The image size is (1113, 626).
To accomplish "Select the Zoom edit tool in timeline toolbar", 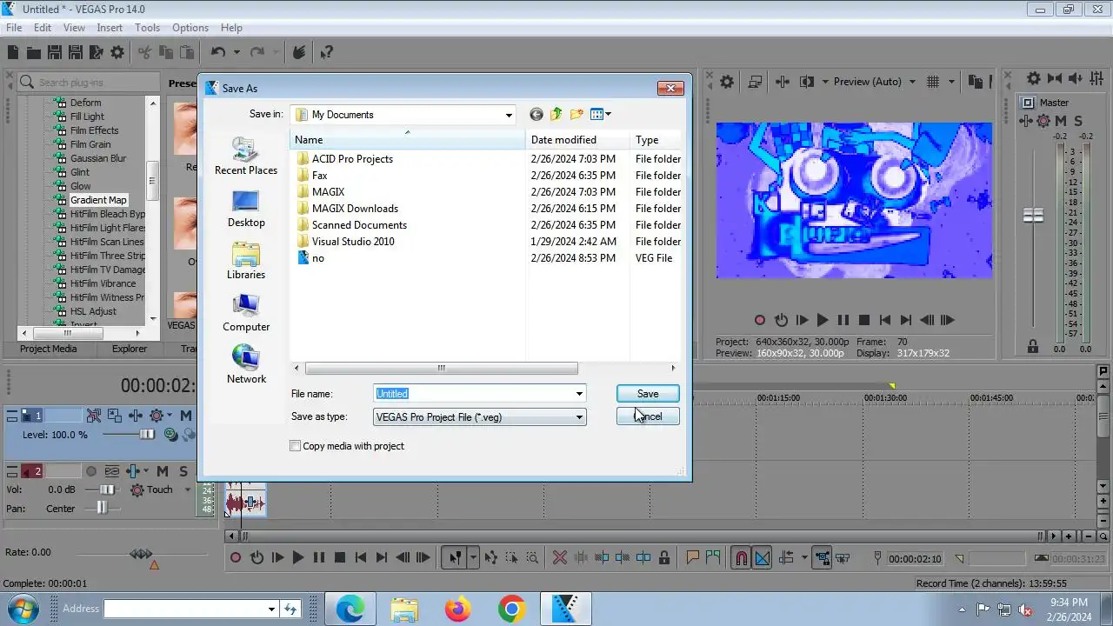I will pyautogui.click(x=532, y=558).
